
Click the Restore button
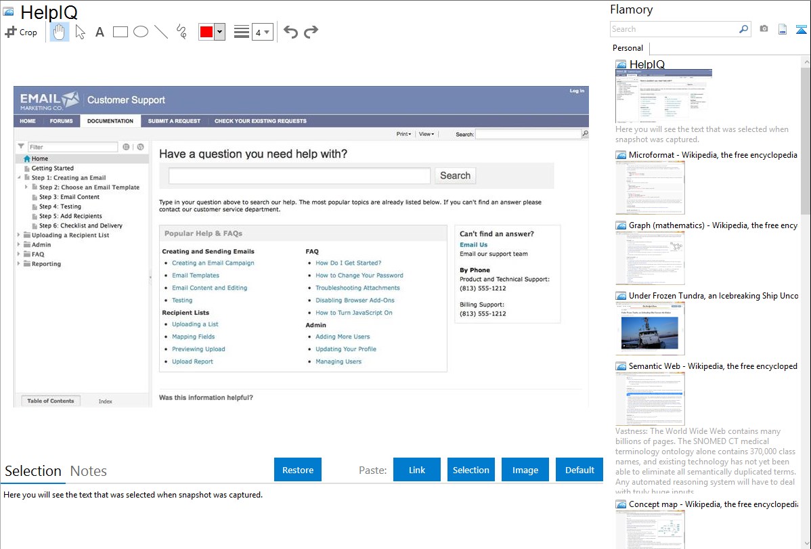point(298,470)
